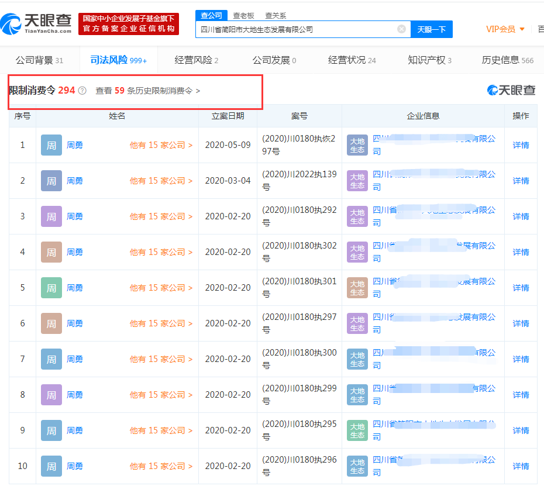Open 详情 for case 川0180执299号

click(521, 395)
